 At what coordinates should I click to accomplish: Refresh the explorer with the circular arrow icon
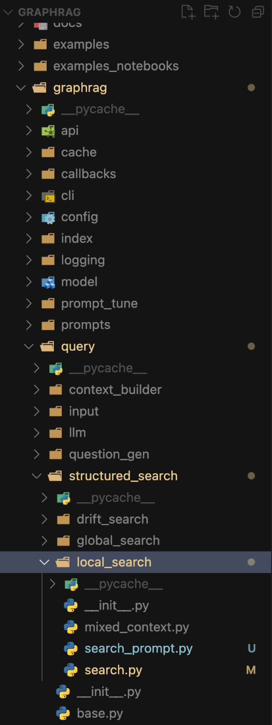pos(235,11)
